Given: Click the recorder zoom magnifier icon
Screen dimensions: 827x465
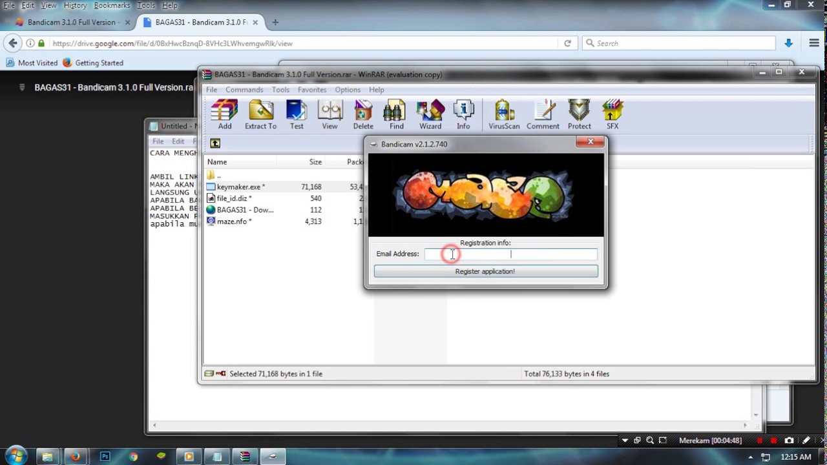Looking at the screenshot, I should (650, 440).
